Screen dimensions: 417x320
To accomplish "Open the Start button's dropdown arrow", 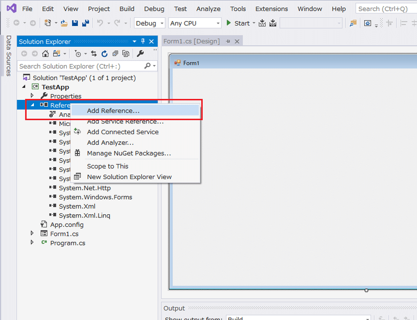I will (254, 23).
